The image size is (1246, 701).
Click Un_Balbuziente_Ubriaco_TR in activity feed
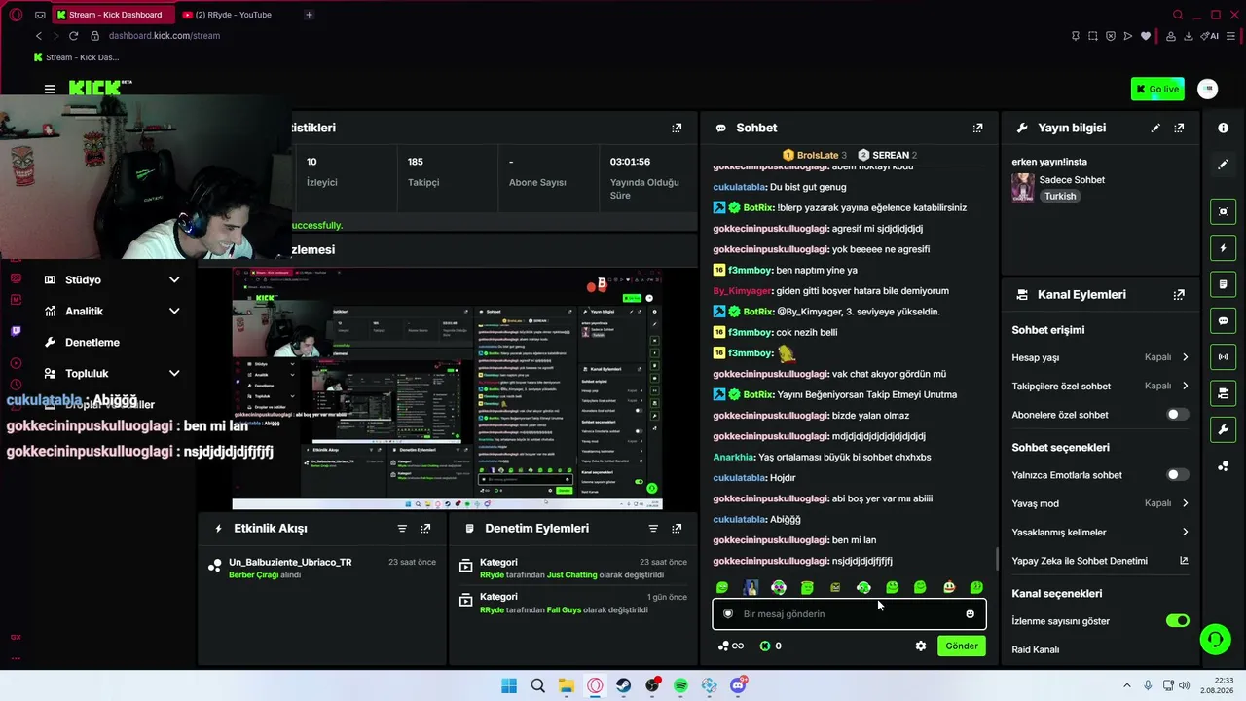tap(290, 562)
